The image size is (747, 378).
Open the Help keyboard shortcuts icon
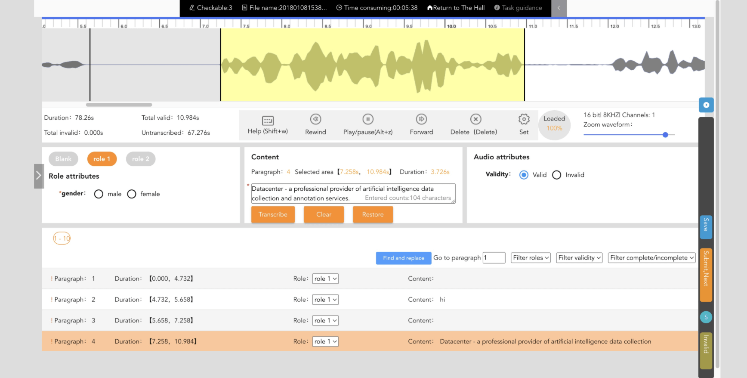[x=268, y=120]
